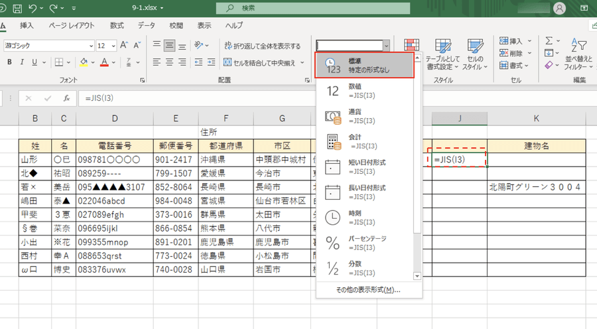Click the AutoSum sigma icon
Viewport: 597px width, 329px height.
pos(549,40)
